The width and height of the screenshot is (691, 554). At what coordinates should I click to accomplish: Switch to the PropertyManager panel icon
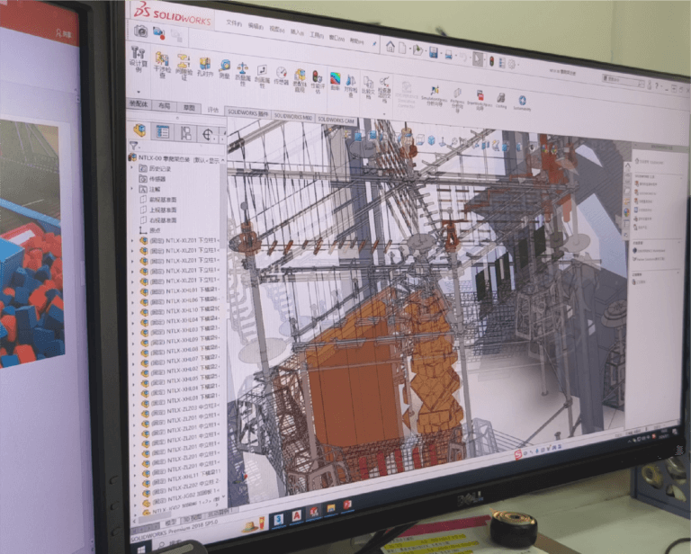[163, 131]
